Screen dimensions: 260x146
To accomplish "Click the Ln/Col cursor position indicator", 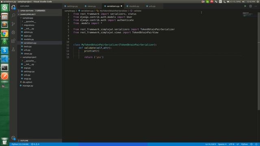I will [x=210, y=144].
